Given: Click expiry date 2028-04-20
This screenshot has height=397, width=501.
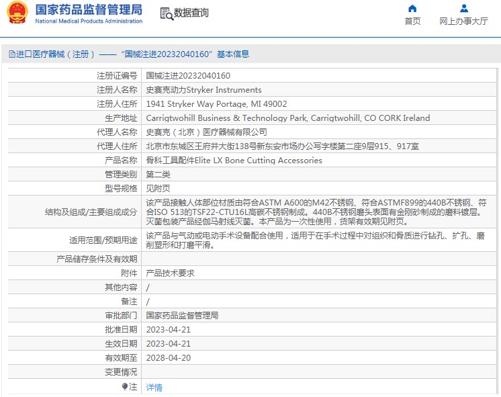Looking at the screenshot, I should point(169,357).
